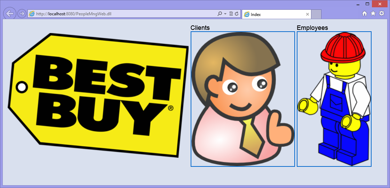Open Tools menu via the gear icon
390x188 pixels.
pyautogui.click(x=382, y=14)
